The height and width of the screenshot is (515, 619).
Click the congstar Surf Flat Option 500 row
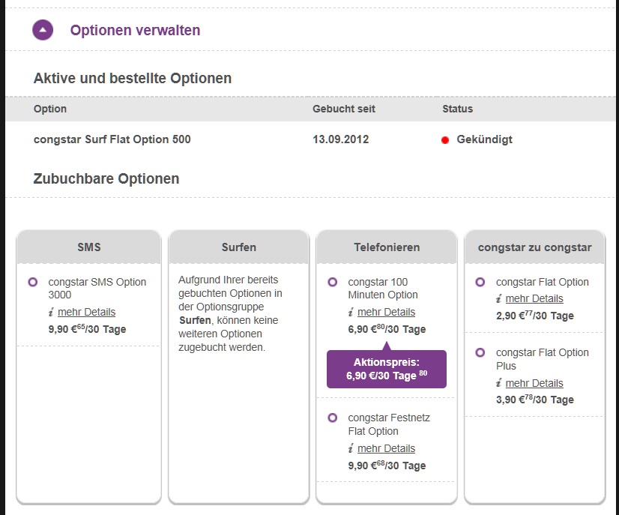click(x=112, y=139)
